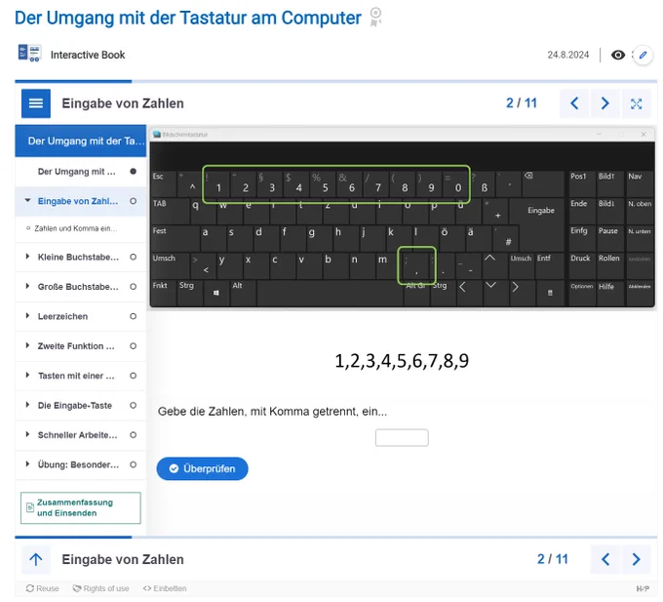663x602 pixels.
Task: Click the top reading progress bar
Action: pos(335,81)
